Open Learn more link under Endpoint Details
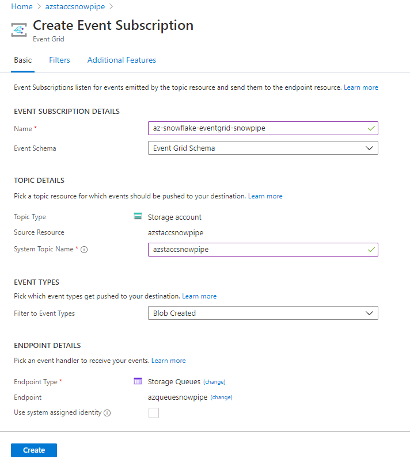This screenshot has width=410, height=463. [x=168, y=361]
